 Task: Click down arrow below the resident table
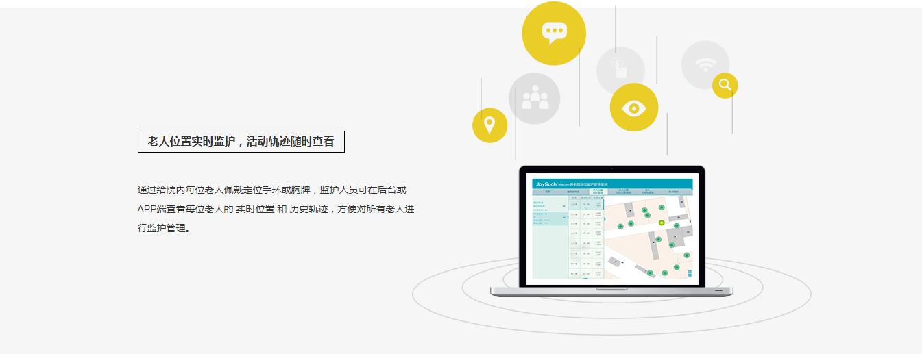tap(585, 279)
